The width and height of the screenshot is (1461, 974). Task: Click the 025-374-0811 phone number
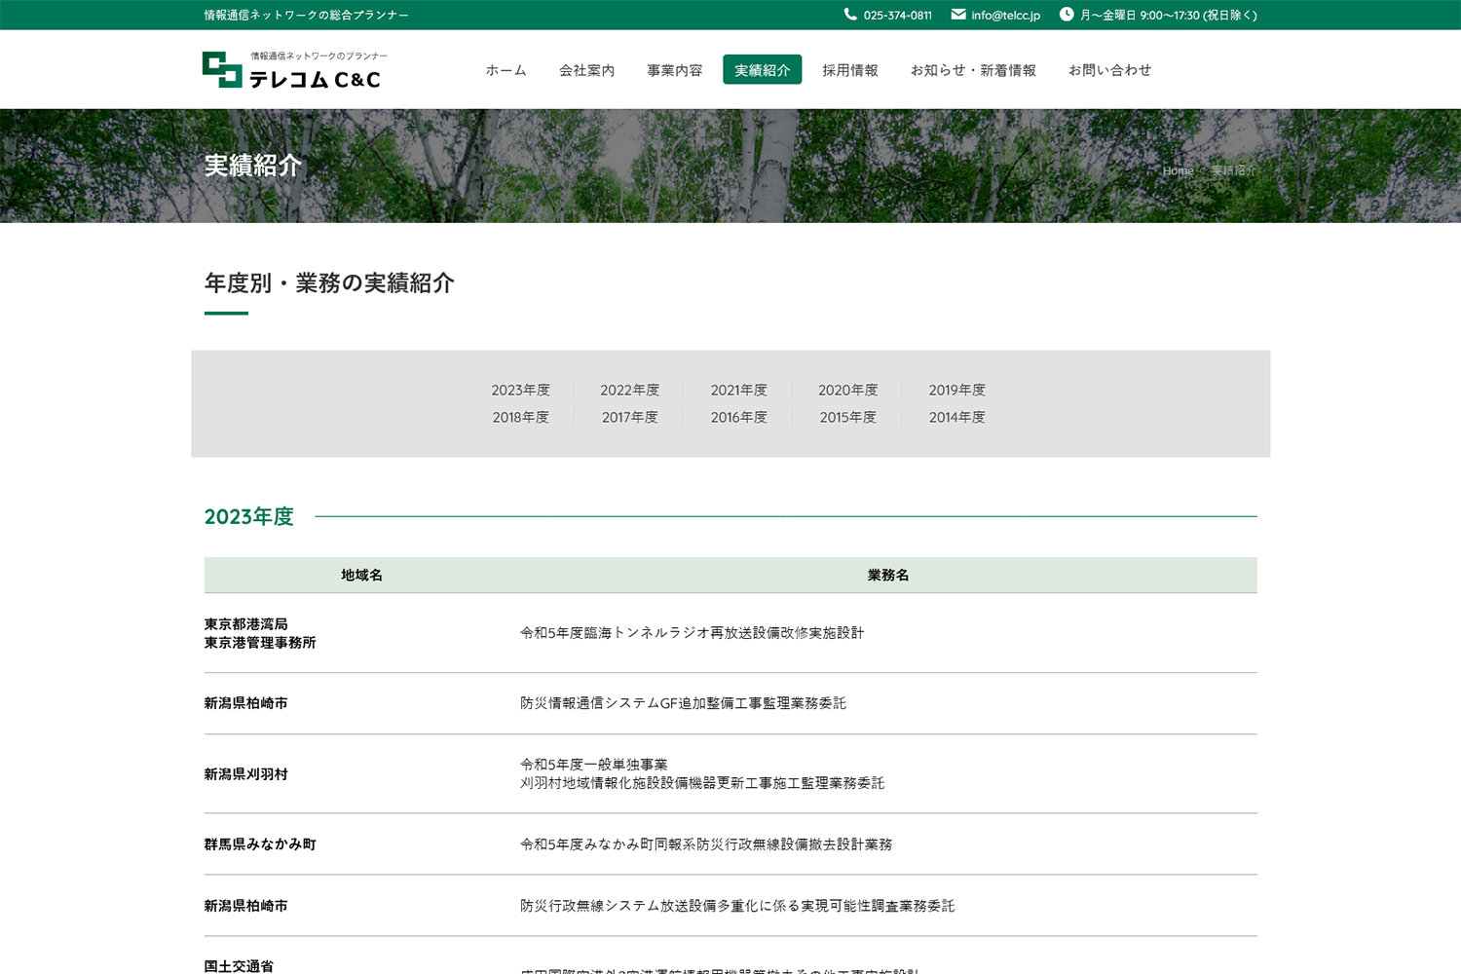(x=897, y=16)
